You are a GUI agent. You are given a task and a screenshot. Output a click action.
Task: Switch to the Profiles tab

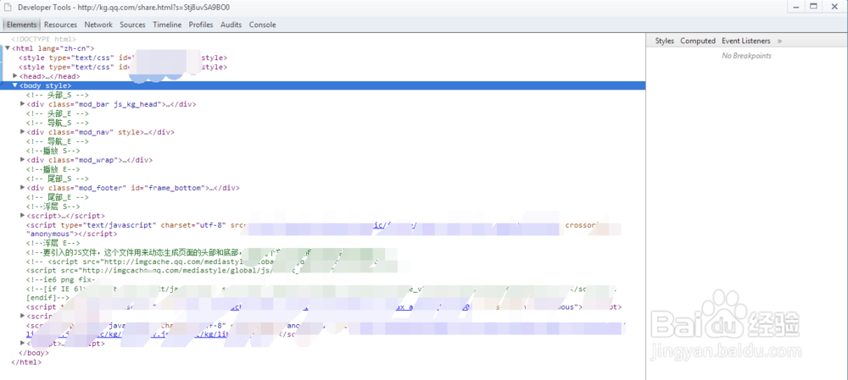coord(201,25)
